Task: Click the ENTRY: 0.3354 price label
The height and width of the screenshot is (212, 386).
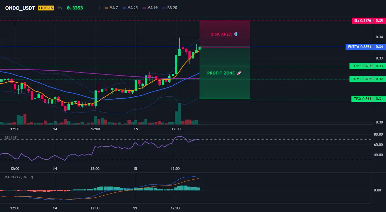Action: pos(359,47)
